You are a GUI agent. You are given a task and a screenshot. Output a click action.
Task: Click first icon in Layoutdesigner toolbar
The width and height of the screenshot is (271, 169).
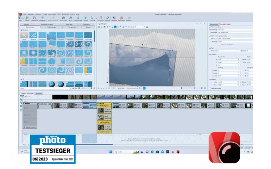point(99,27)
